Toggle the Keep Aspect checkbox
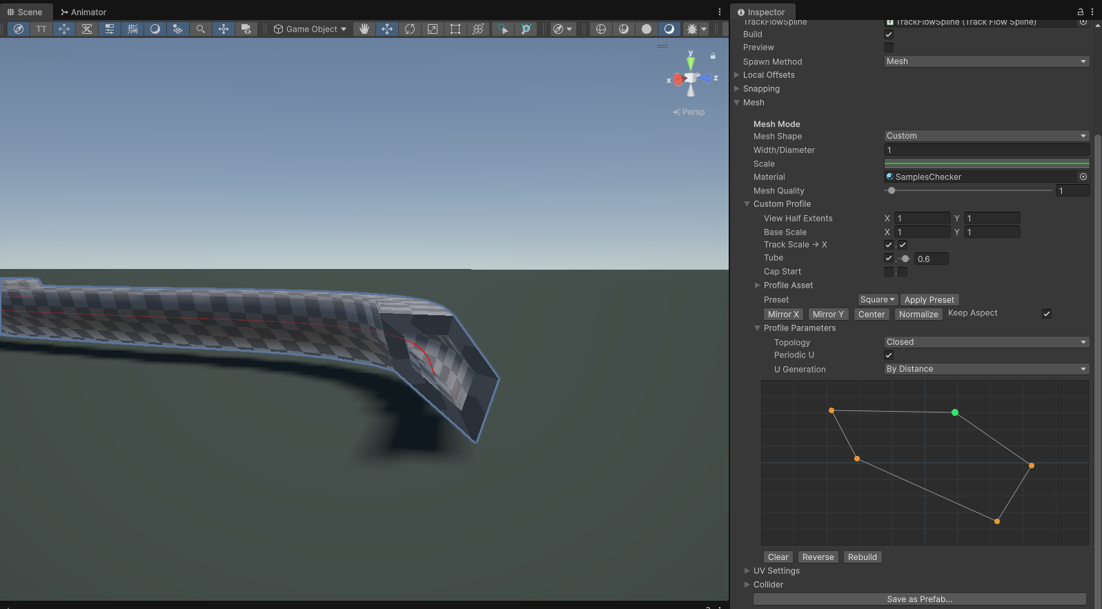 (x=1046, y=314)
